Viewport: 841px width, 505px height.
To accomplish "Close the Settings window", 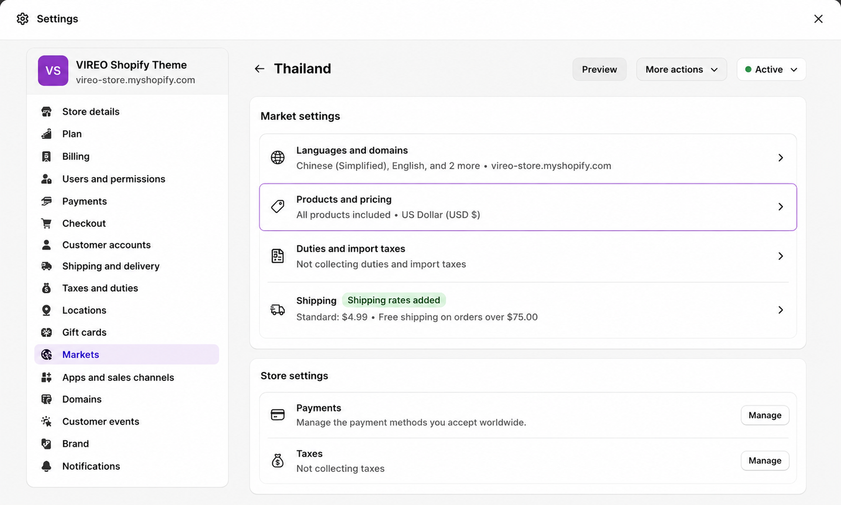I will click(x=818, y=19).
